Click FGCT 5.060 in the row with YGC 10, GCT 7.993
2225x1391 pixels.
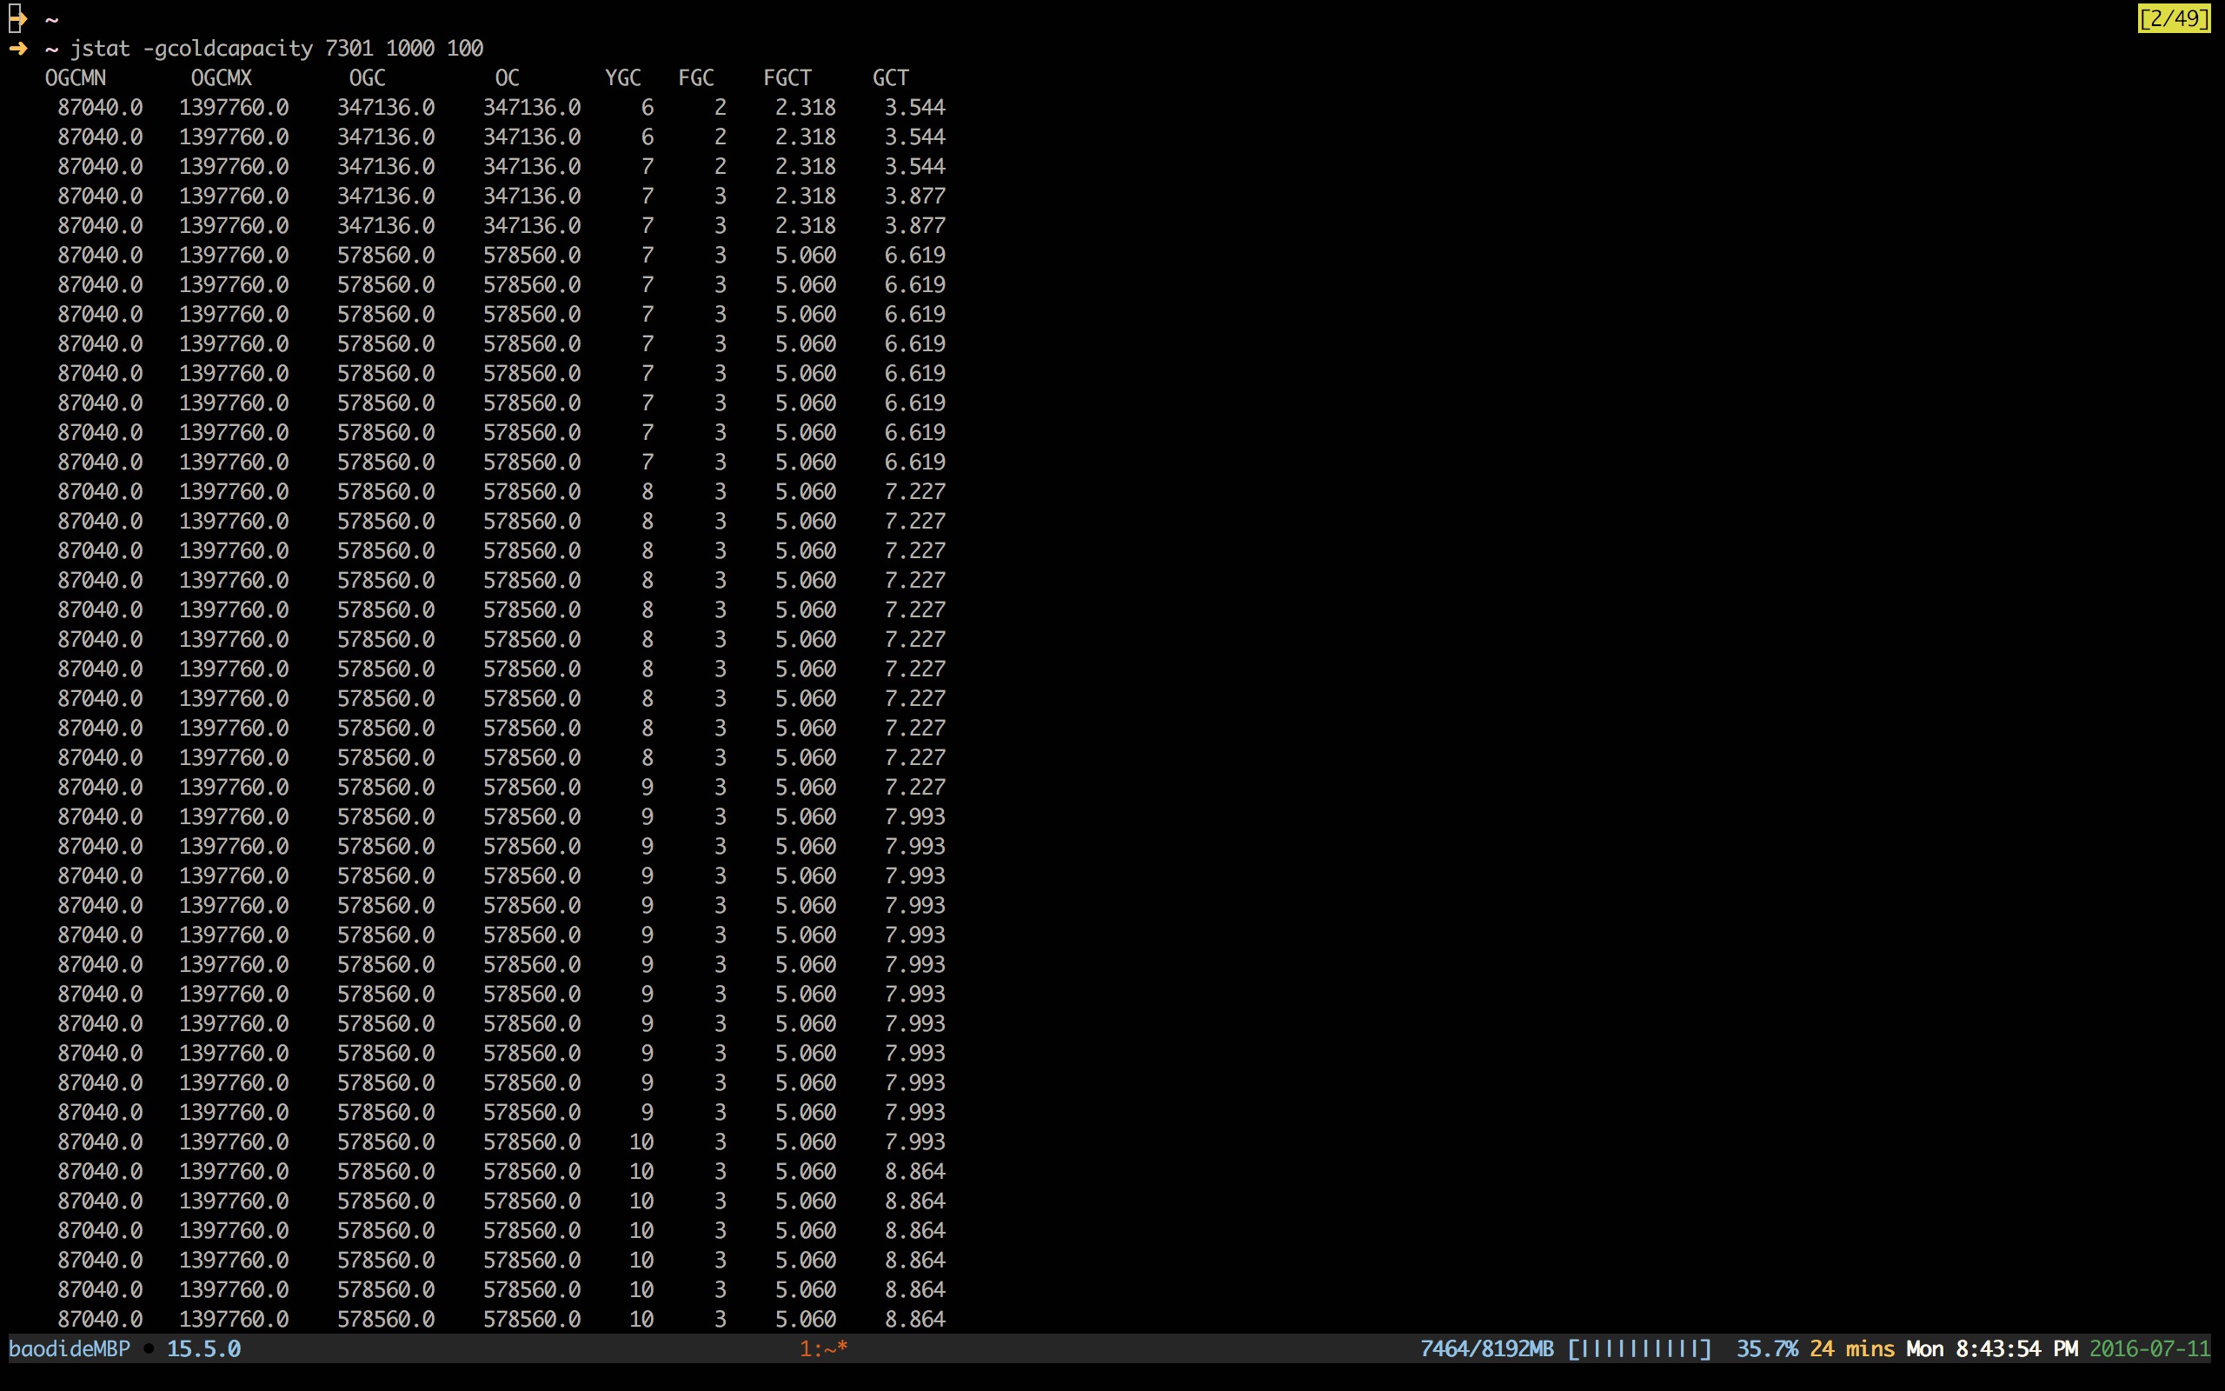(x=806, y=1141)
